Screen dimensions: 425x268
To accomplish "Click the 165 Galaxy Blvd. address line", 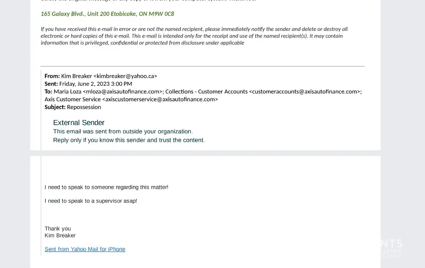I will [107, 14].
